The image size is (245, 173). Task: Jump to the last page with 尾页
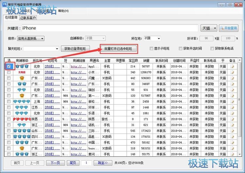point(73,163)
